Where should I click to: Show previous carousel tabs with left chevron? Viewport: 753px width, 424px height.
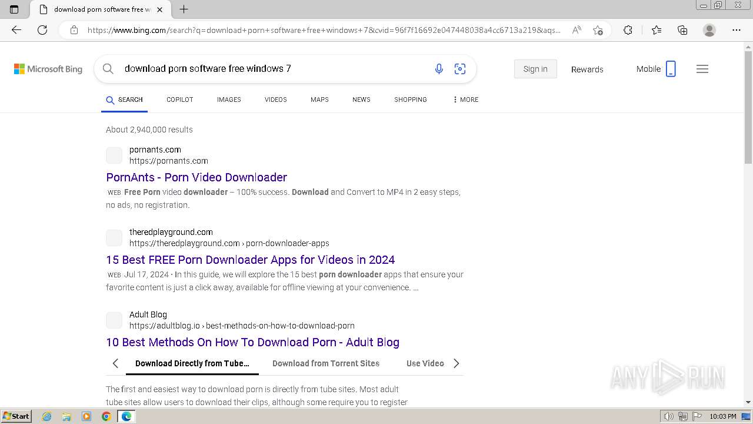[115, 363]
